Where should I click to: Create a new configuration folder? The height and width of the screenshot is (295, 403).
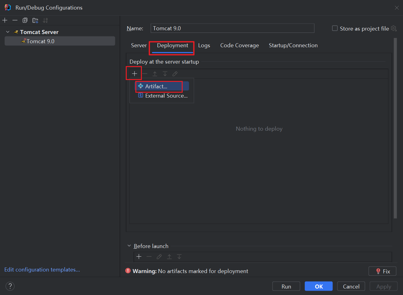tap(35, 20)
